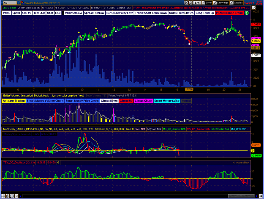Image resolution: width=264 pixels, height=199 pixels.
Task: Click the Volume 757 readout
Action: pyautogui.click(x=124, y=8)
